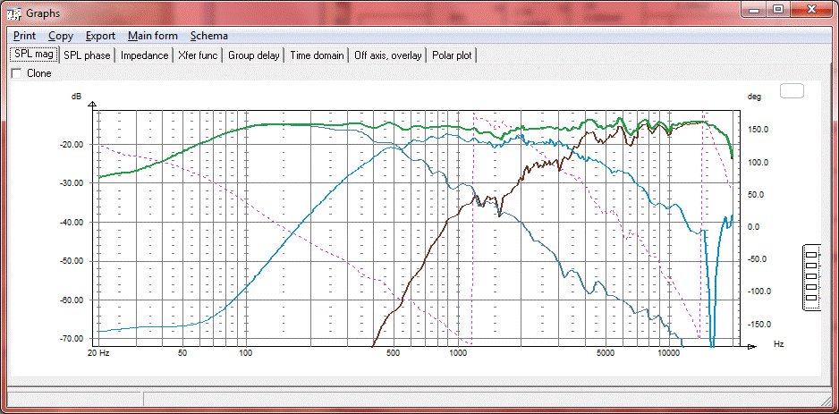Open the Schema menu

coord(209,36)
